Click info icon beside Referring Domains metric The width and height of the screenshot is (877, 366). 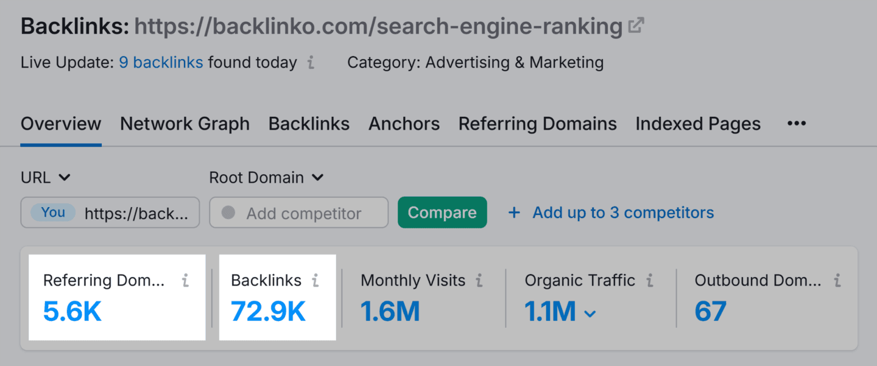[186, 280]
